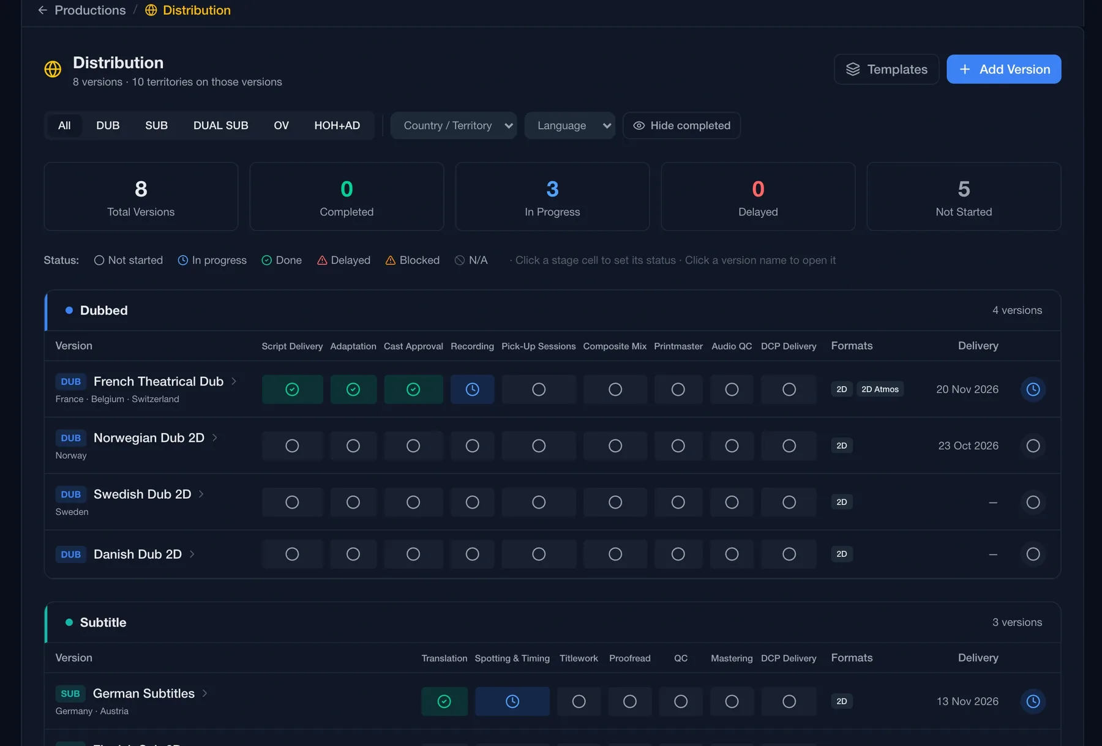Click the Cast Approval cell for French Theatrical Dub
Screen dimensions: 1102x746
413,389
